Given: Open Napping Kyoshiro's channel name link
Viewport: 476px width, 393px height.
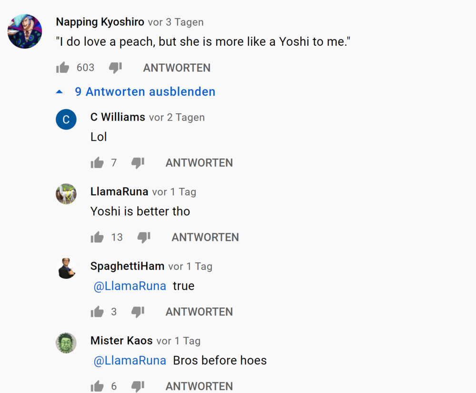Looking at the screenshot, I should 100,22.
